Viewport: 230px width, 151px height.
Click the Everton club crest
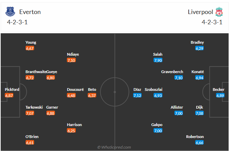click(10, 12)
